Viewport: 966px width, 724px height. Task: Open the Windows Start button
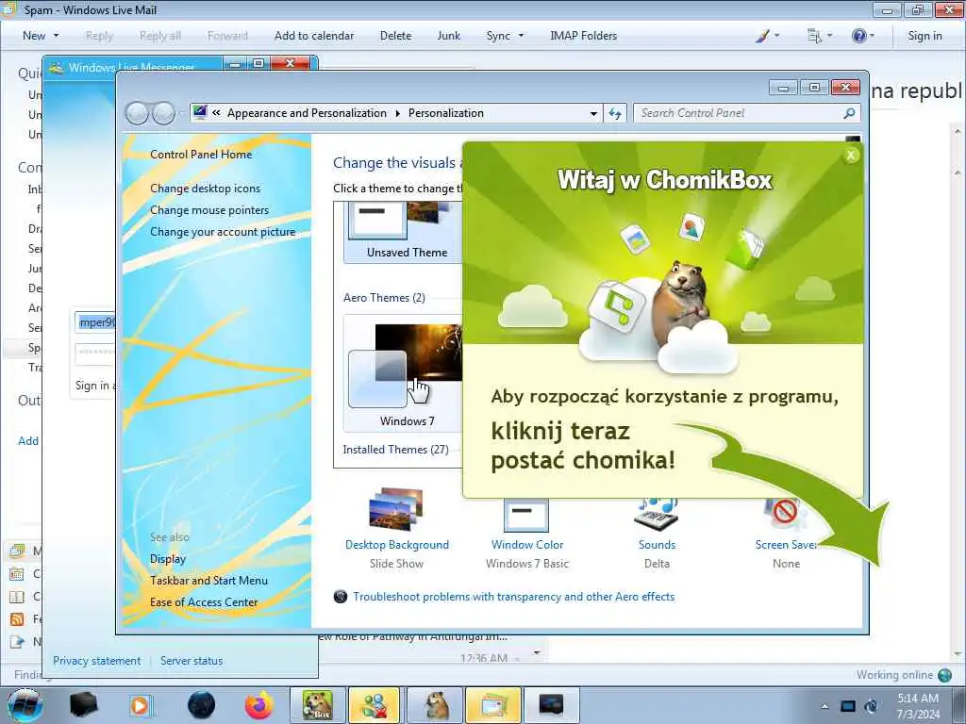tap(25, 705)
